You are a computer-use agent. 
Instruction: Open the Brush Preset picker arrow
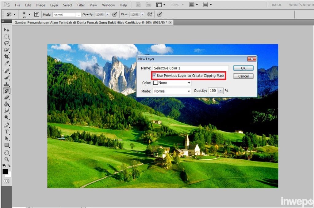coord(30,14)
